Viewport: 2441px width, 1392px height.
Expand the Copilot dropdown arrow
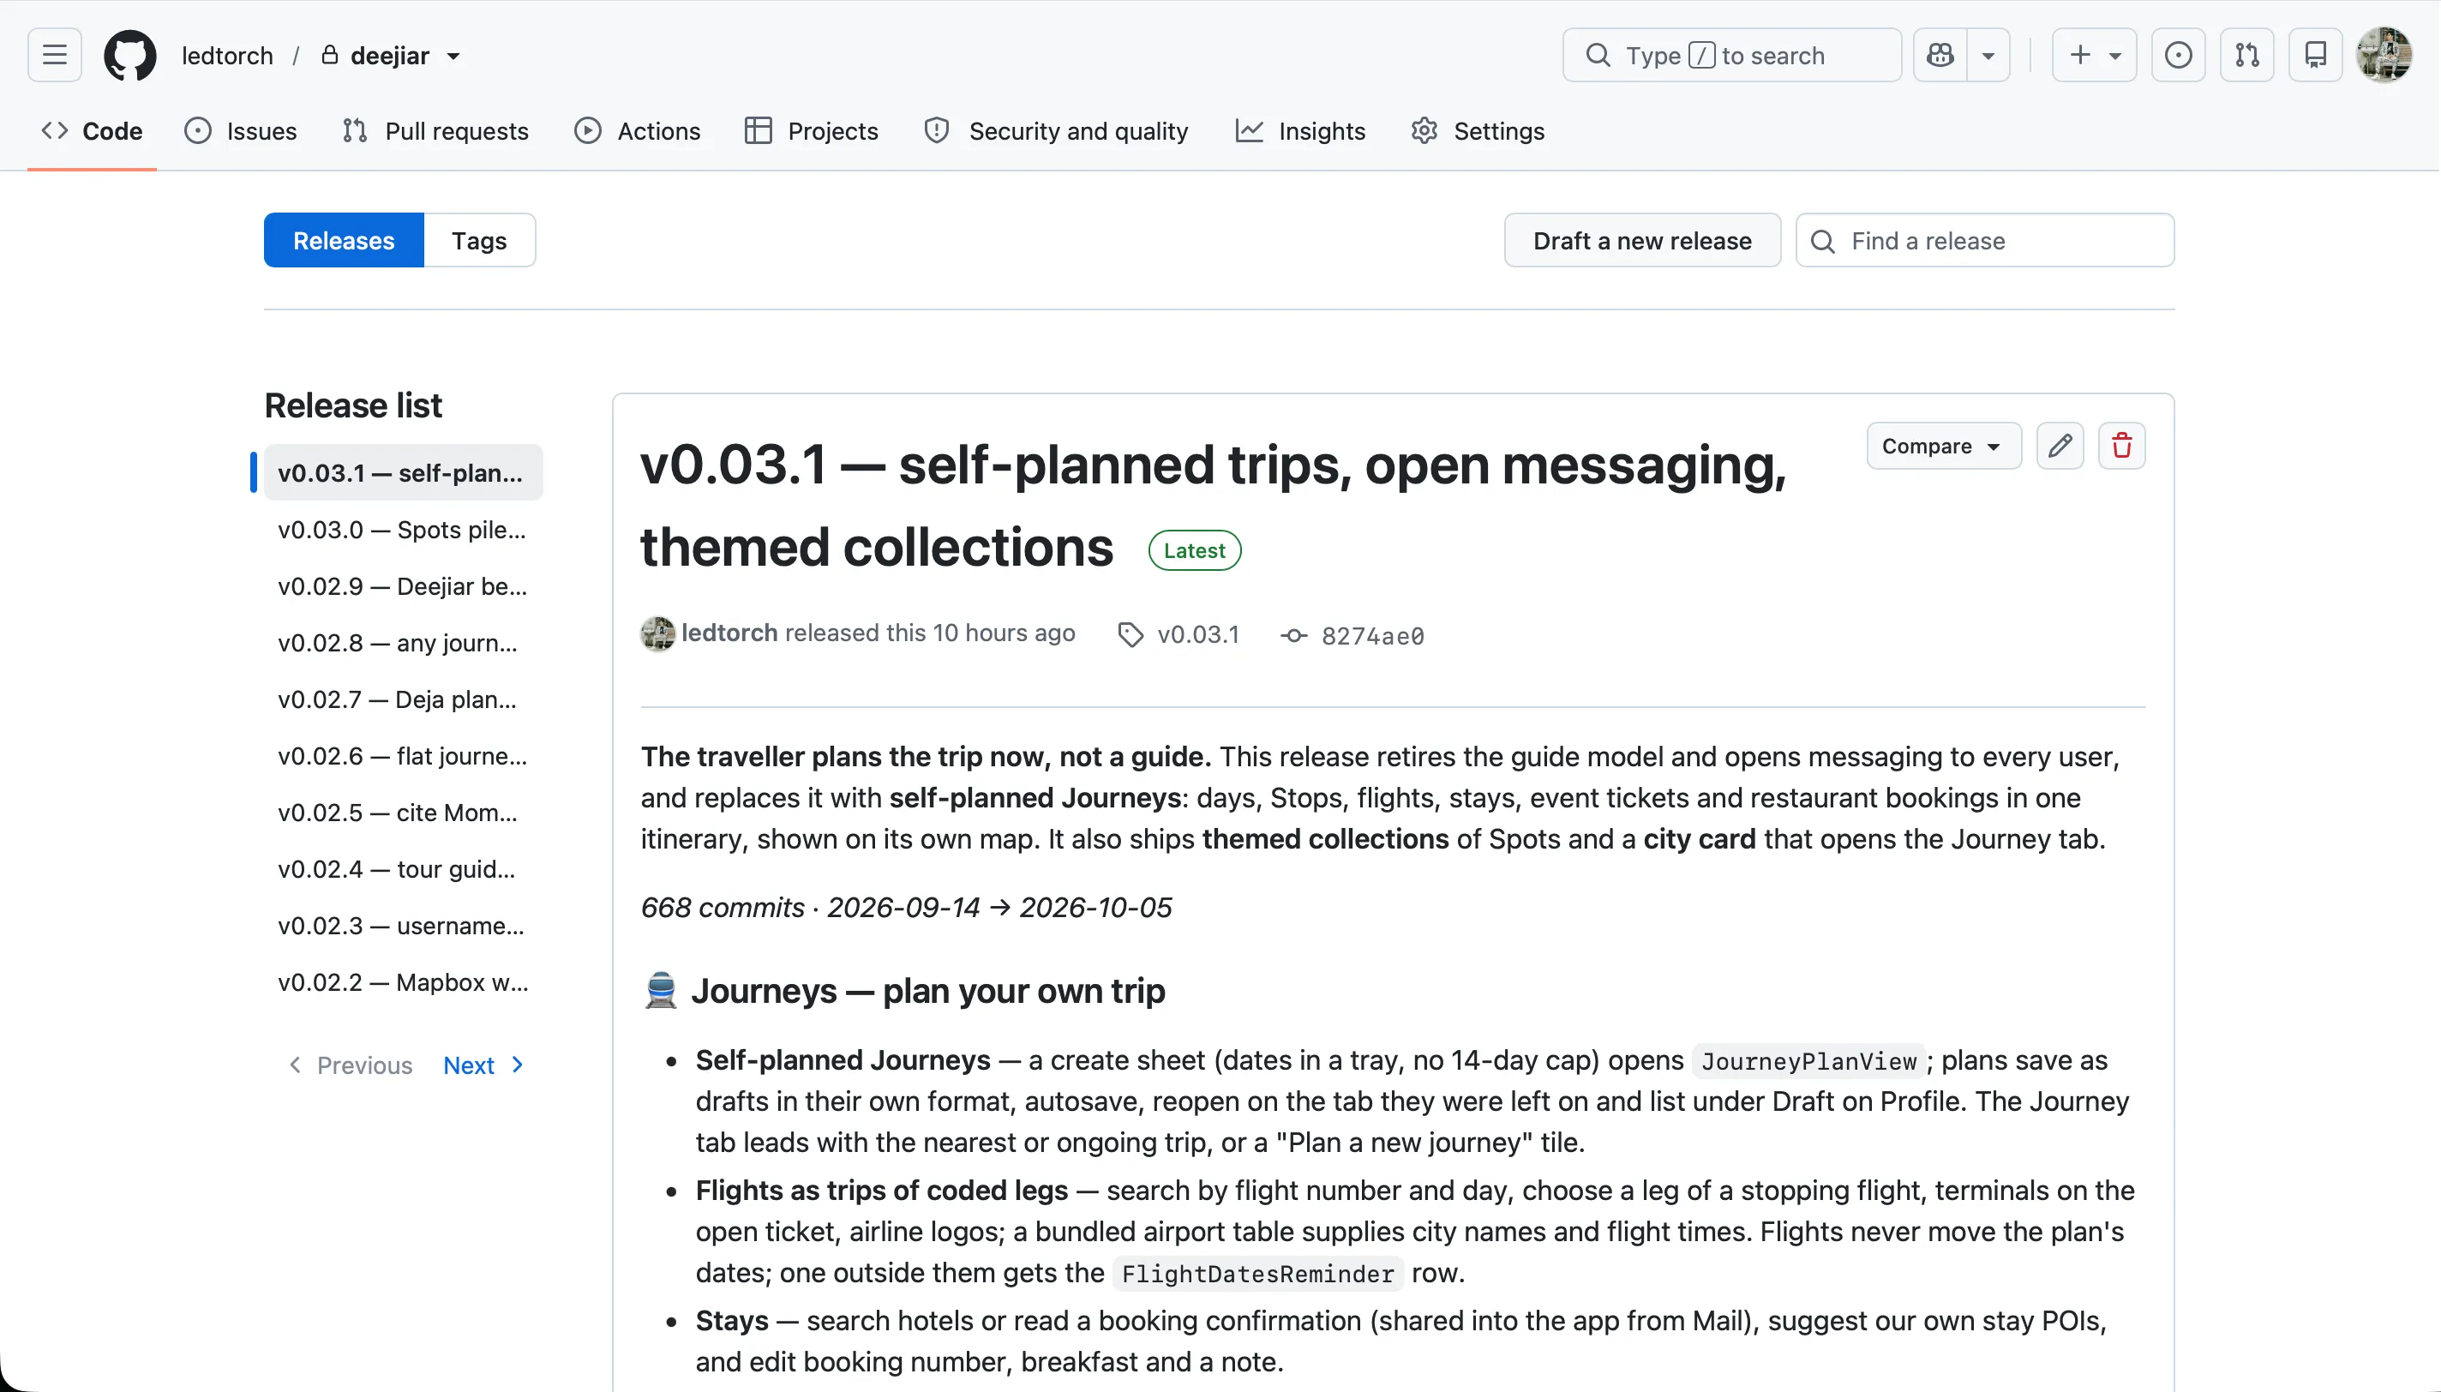[x=1989, y=55]
